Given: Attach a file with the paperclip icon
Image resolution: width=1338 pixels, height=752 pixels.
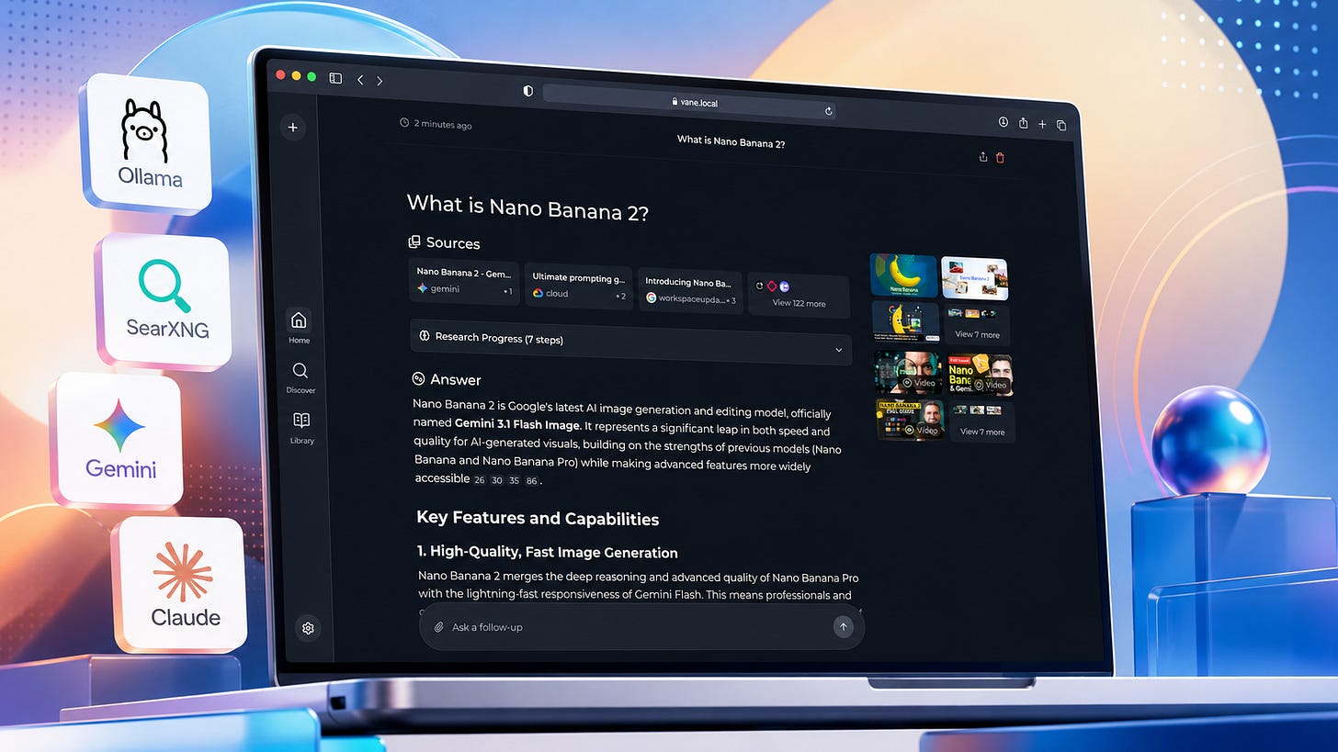Looking at the screenshot, I should point(438,627).
